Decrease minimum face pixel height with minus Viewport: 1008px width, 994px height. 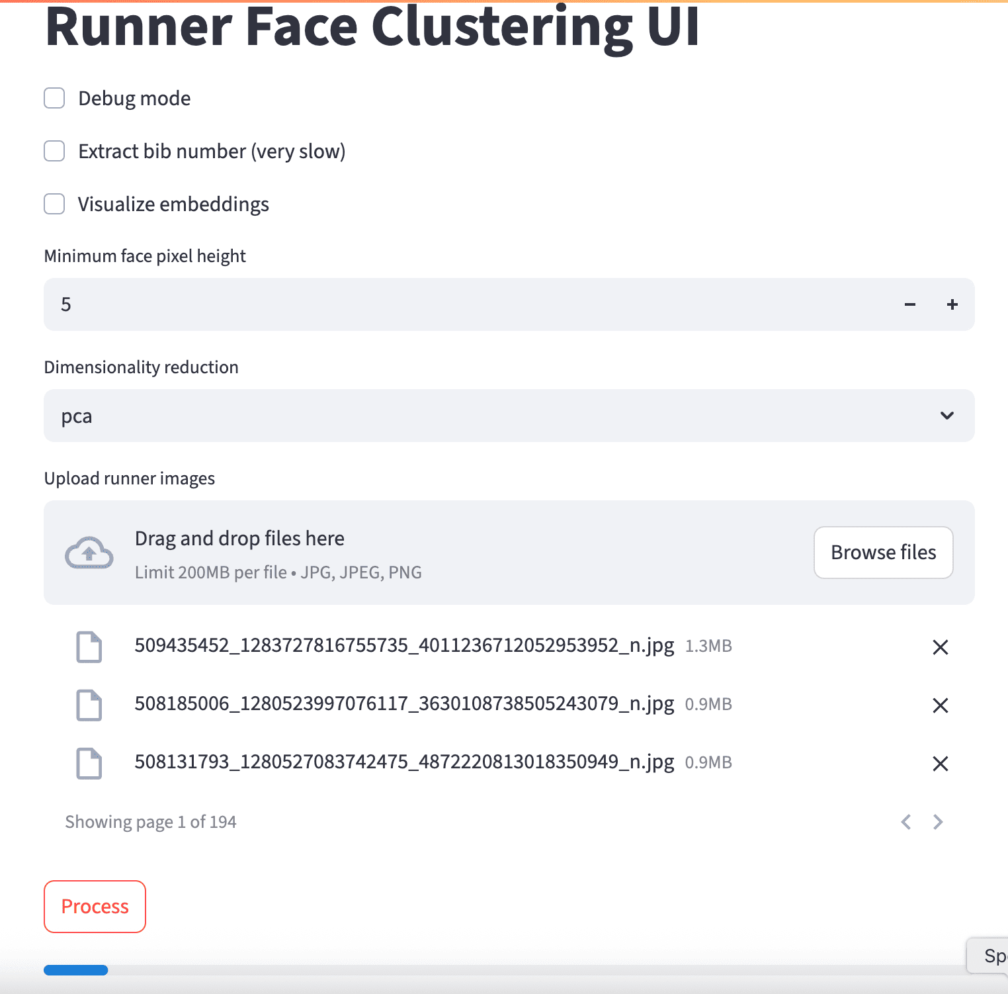(910, 304)
